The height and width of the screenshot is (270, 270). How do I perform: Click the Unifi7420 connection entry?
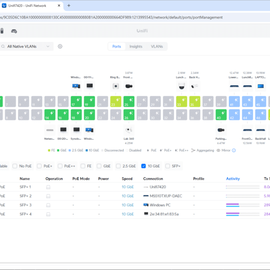tap(155, 187)
